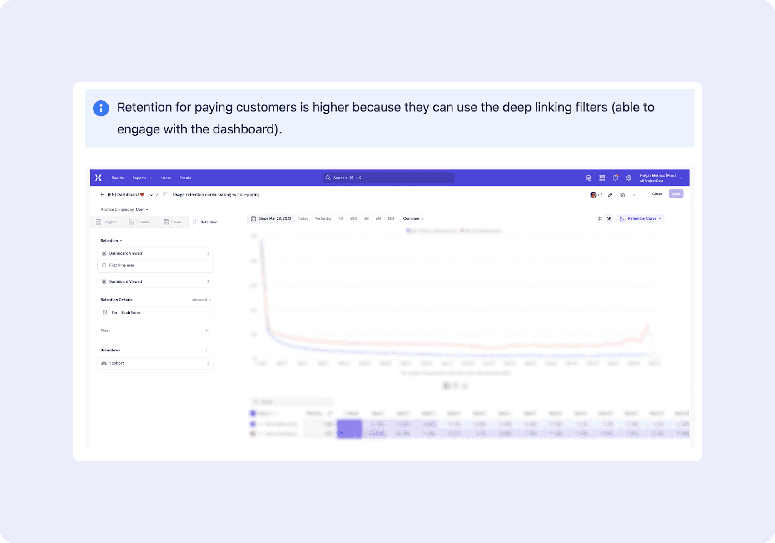Viewport: 775px width, 543px height.
Task: Click the retention icon next to the report title
Action: (165, 195)
